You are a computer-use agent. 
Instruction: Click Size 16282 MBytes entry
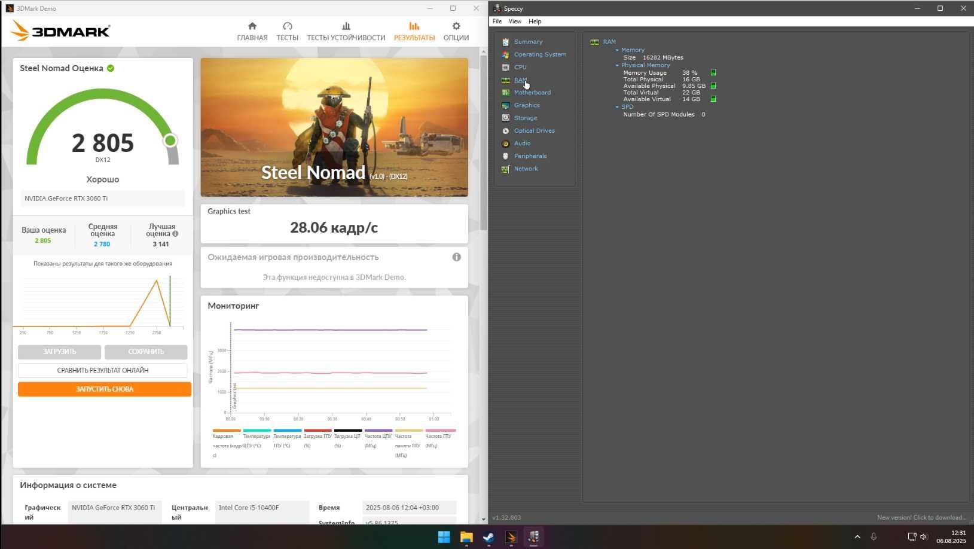pos(653,57)
